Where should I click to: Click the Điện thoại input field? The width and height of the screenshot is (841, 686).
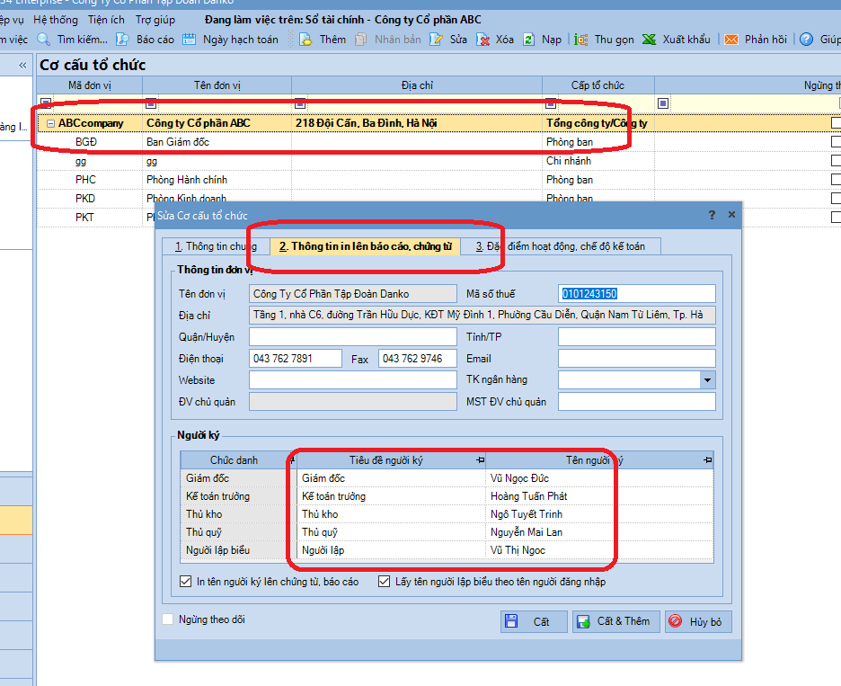(x=296, y=358)
